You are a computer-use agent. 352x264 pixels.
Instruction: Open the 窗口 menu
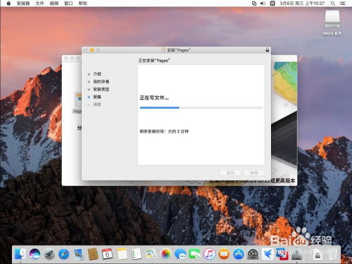tap(68, 4)
